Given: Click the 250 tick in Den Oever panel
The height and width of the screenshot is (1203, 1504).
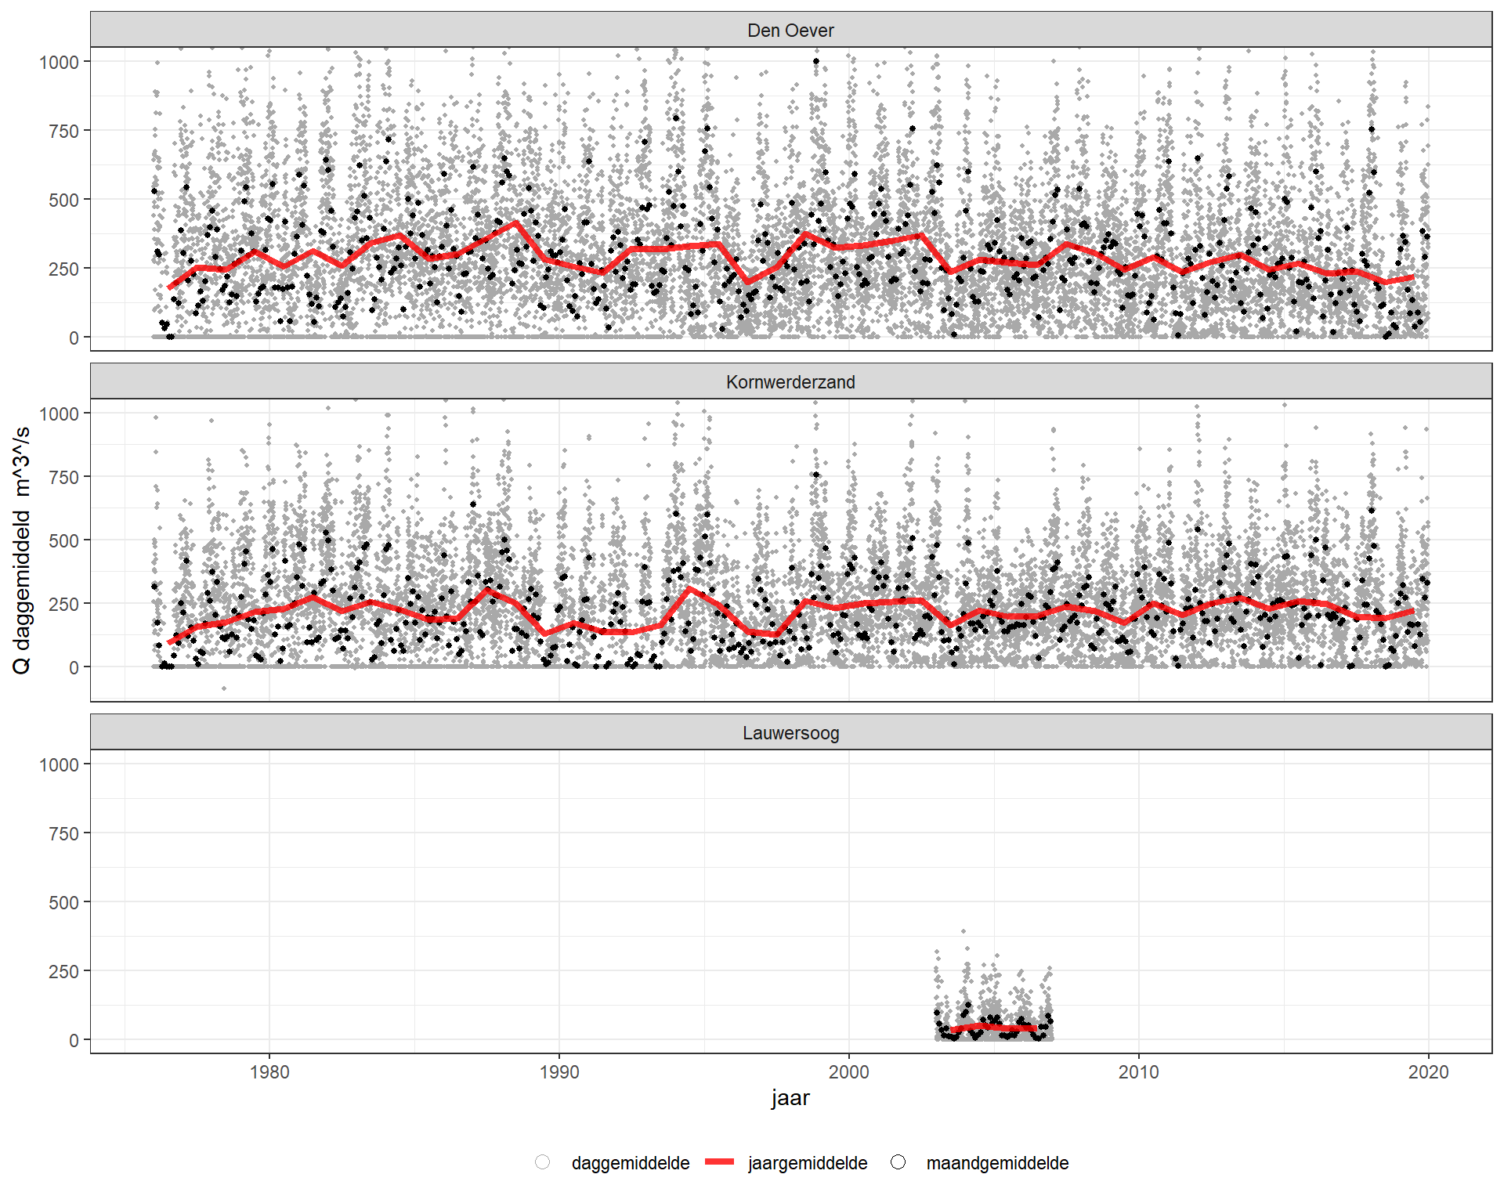Looking at the screenshot, I should coord(64,269).
